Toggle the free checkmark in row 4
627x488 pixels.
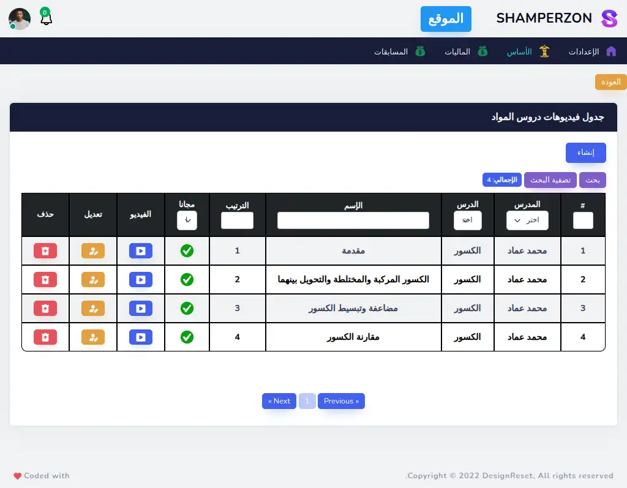[187, 337]
